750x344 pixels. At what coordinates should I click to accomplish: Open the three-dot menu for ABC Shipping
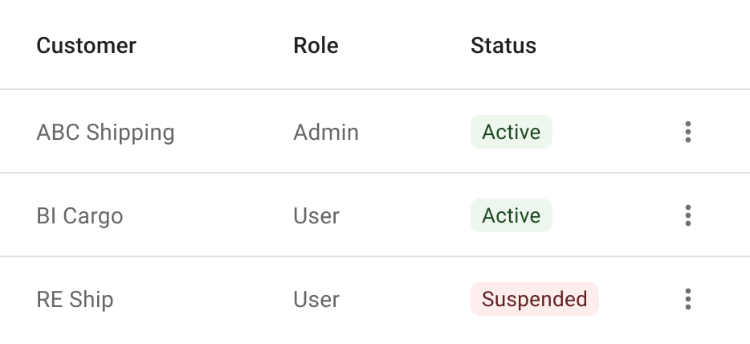pos(688,132)
